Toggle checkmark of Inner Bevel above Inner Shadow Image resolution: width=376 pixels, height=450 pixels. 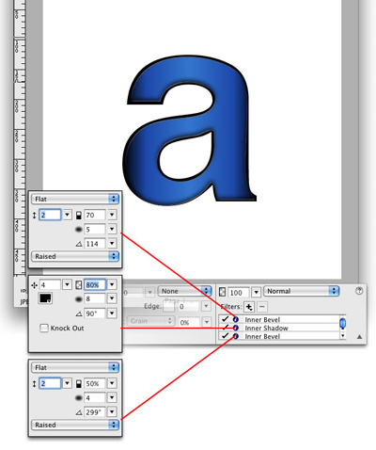click(x=225, y=319)
